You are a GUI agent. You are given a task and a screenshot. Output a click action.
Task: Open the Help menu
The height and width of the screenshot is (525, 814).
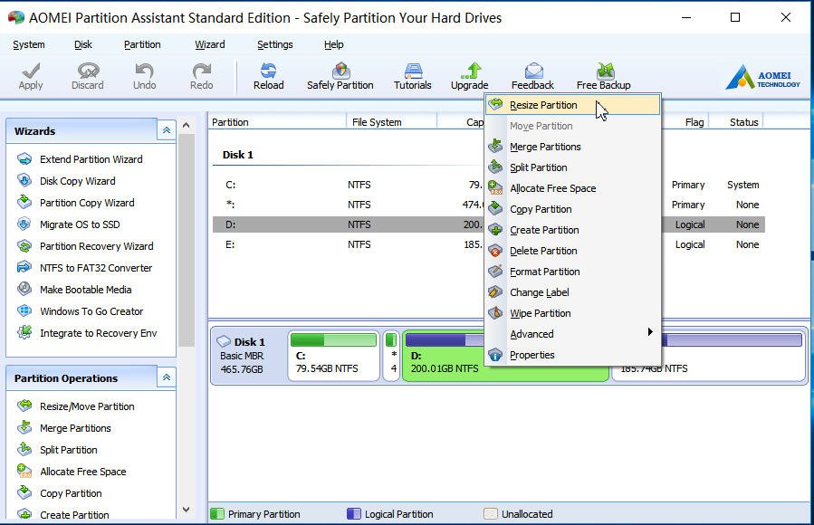coord(334,44)
